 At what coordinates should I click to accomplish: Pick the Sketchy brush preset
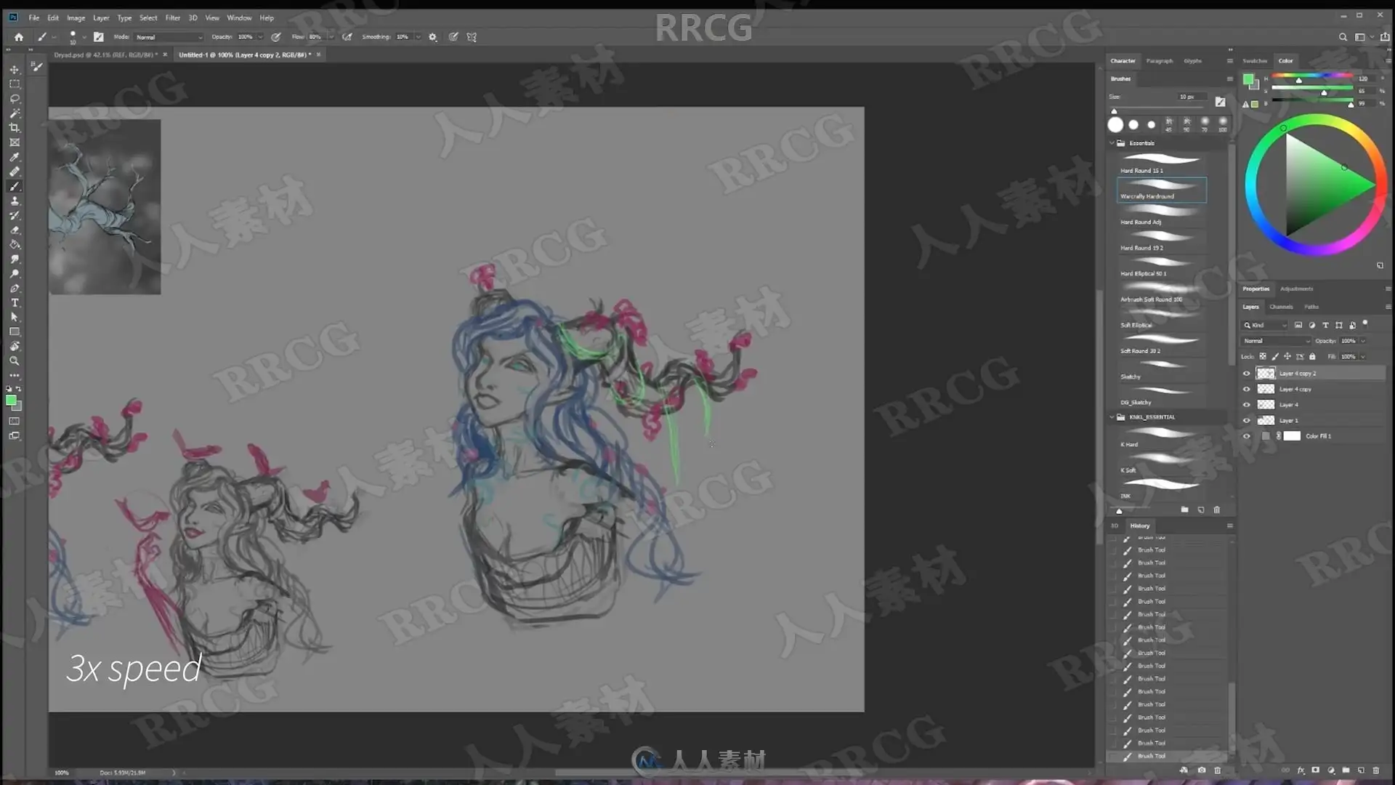(1161, 370)
